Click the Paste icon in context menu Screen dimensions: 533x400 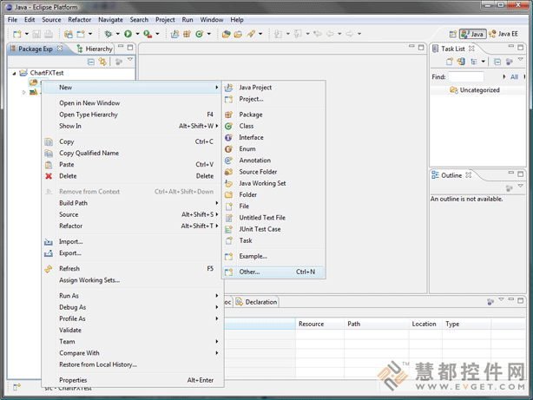pos(49,165)
